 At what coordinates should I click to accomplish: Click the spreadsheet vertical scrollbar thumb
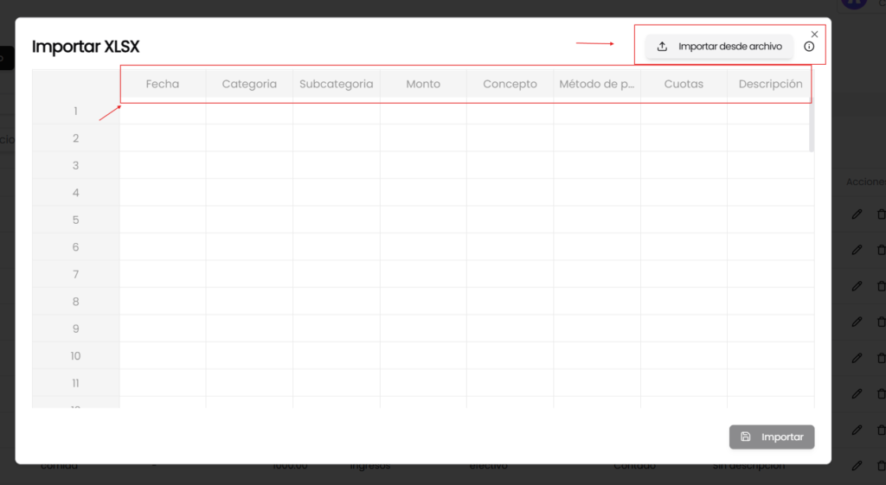pyautogui.click(x=812, y=124)
